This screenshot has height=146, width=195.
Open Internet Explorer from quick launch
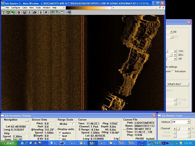[x=26, y=143]
